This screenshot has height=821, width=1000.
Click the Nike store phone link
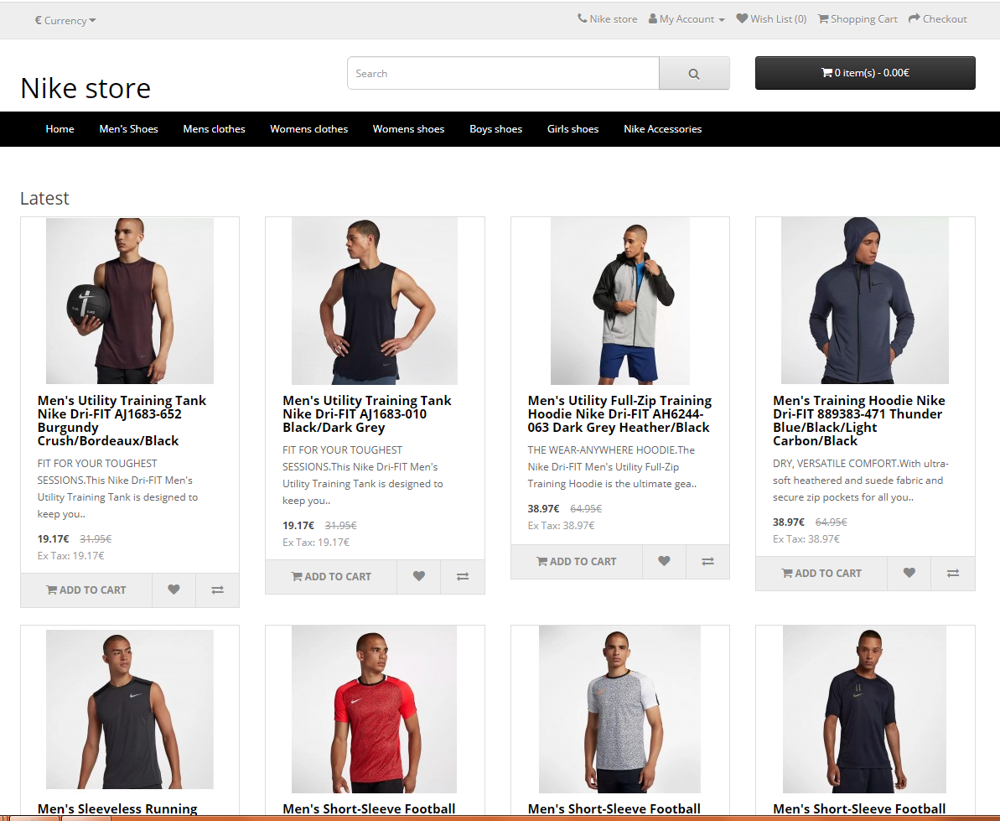point(608,19)
